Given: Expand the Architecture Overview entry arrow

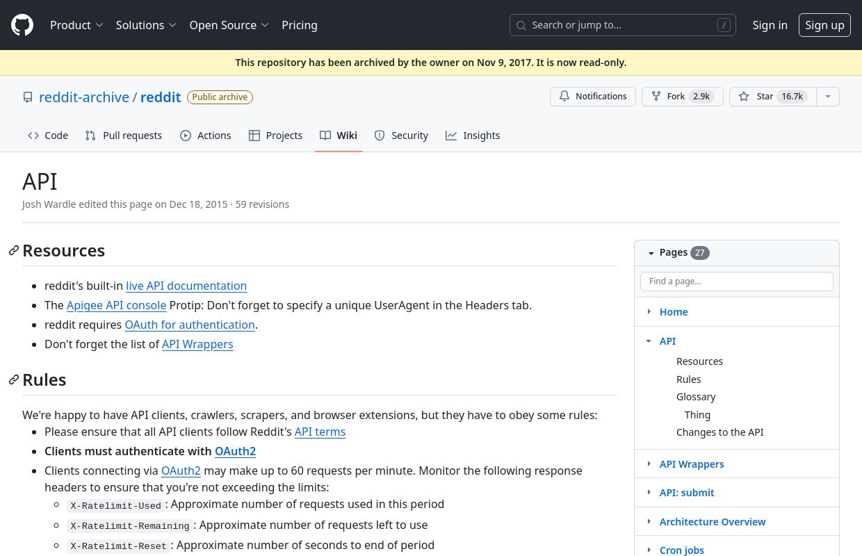Looking at the screenshot, I should pyautogui.click(x=649, y=521).
